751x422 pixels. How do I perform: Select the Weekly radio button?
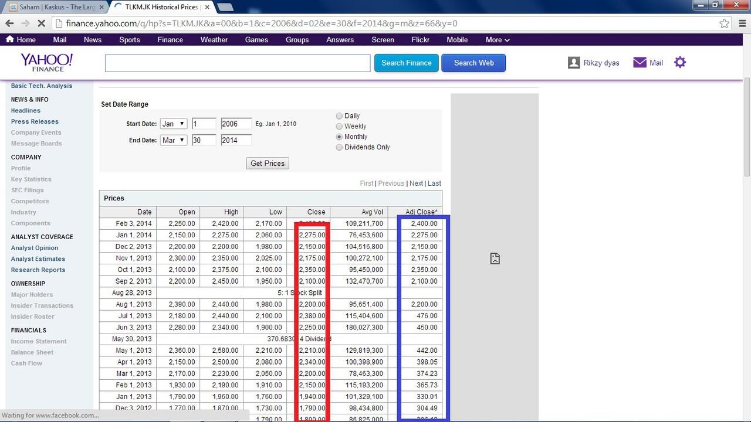[339, 127]
